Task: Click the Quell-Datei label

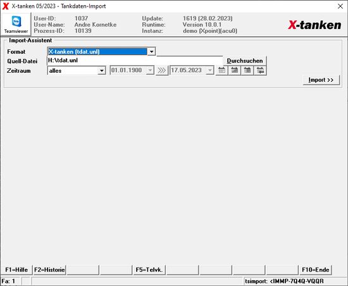Action: point(22,61)
